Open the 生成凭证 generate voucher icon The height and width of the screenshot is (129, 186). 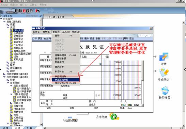[x=164, y=72]
